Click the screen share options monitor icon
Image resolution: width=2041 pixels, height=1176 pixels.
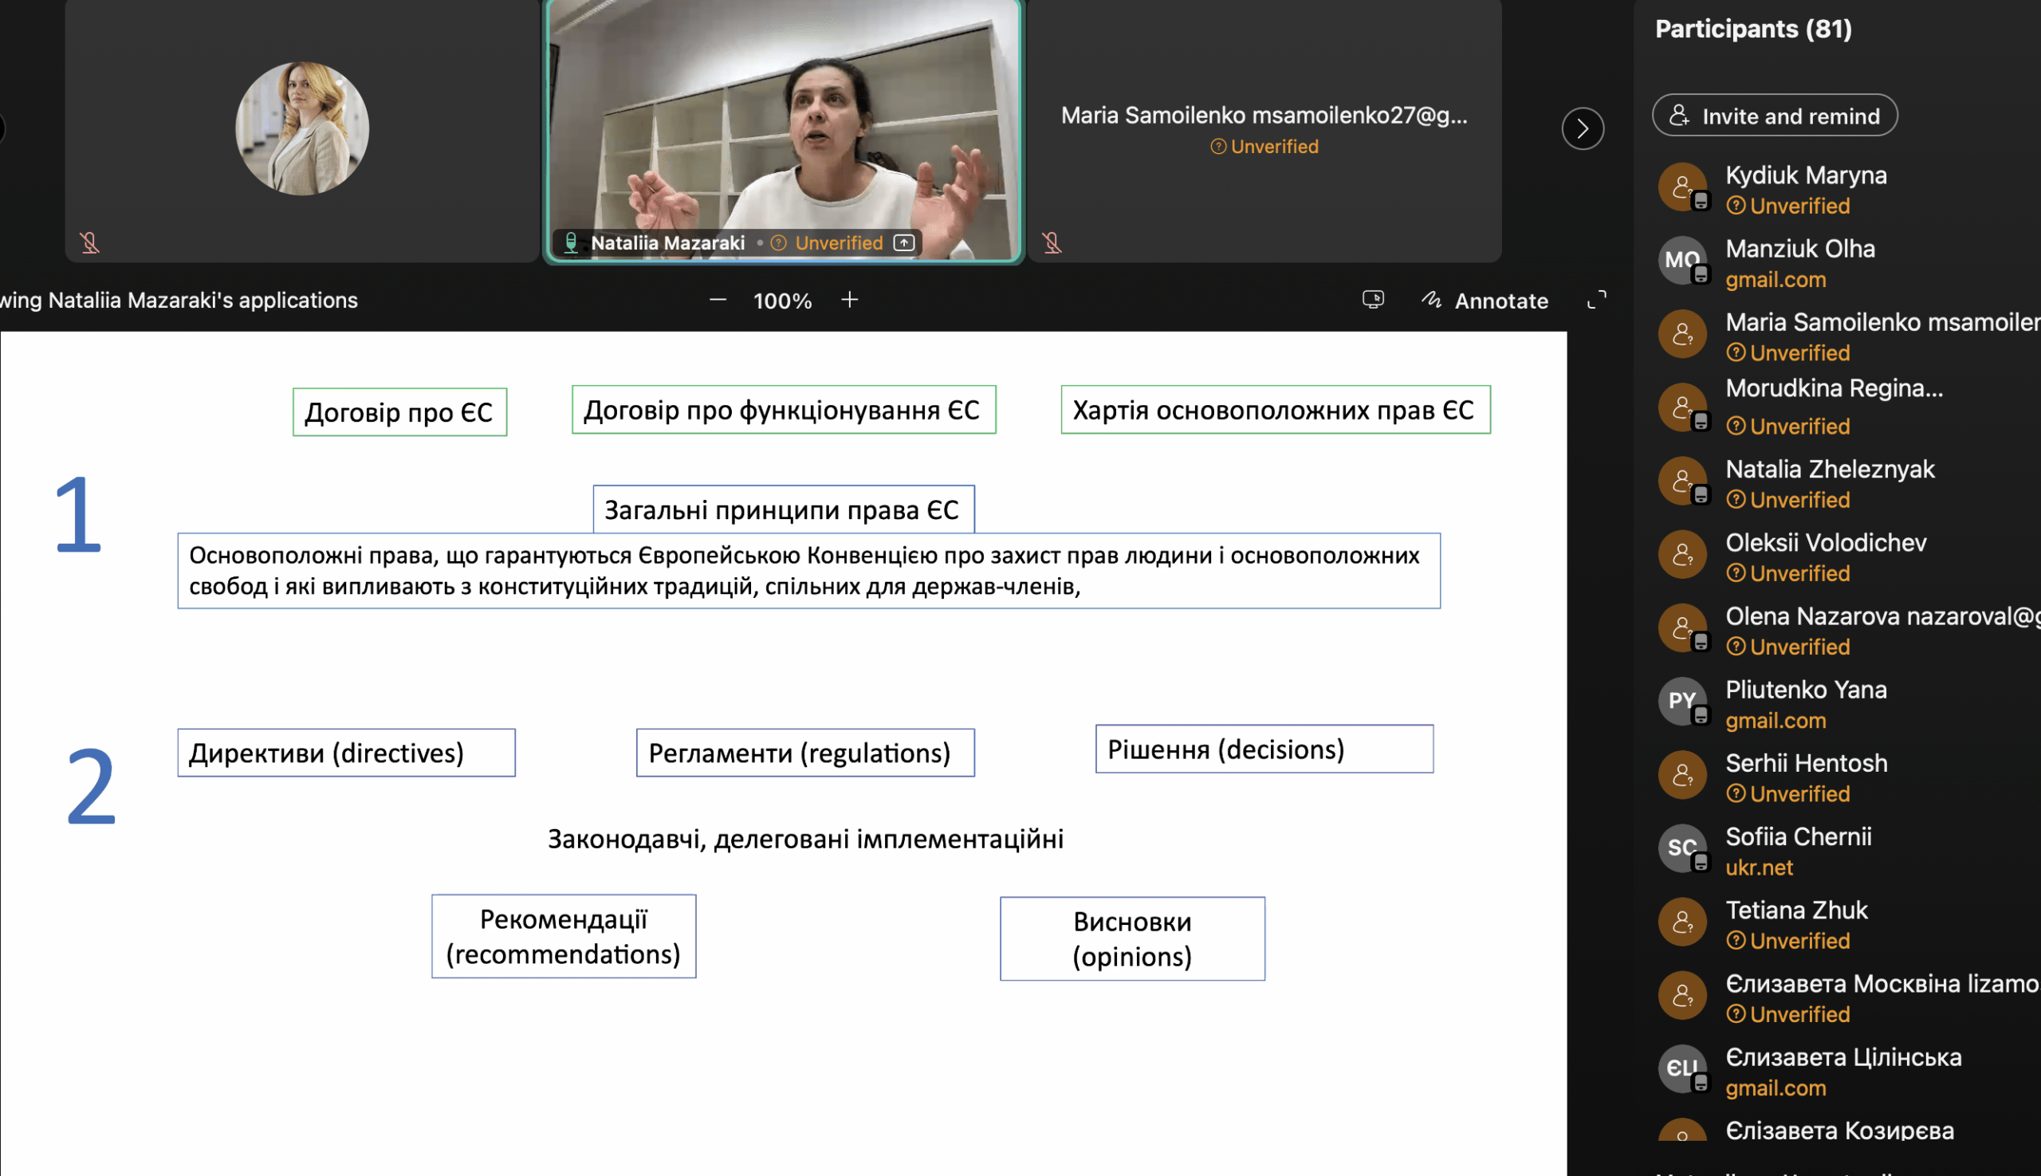1372,301
